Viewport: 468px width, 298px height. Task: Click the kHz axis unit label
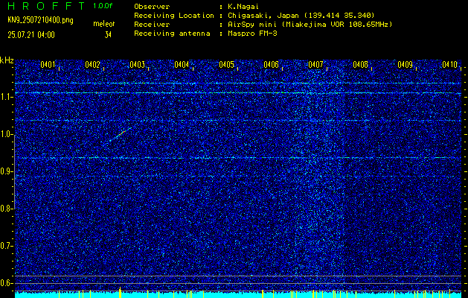click(x=7, y=60)
